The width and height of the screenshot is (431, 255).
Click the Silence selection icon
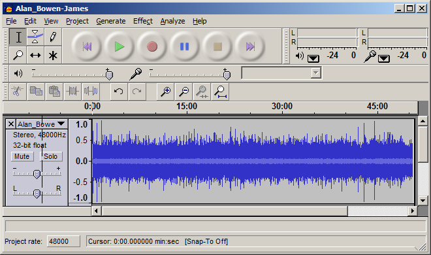pyautogui.click(x=91, y=92)
